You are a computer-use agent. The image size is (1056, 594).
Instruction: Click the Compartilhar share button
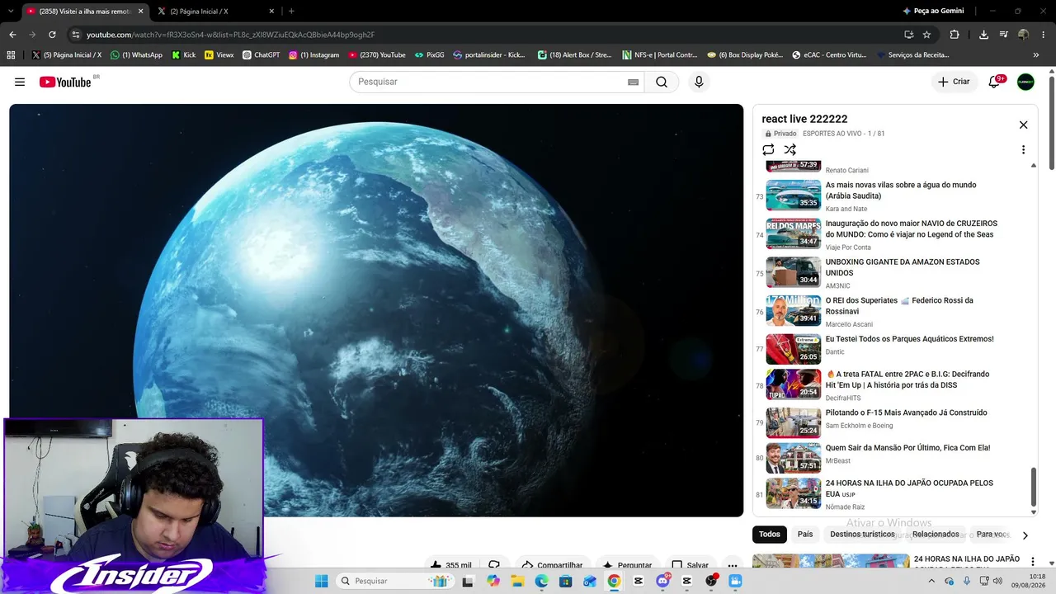click(553, 565)
